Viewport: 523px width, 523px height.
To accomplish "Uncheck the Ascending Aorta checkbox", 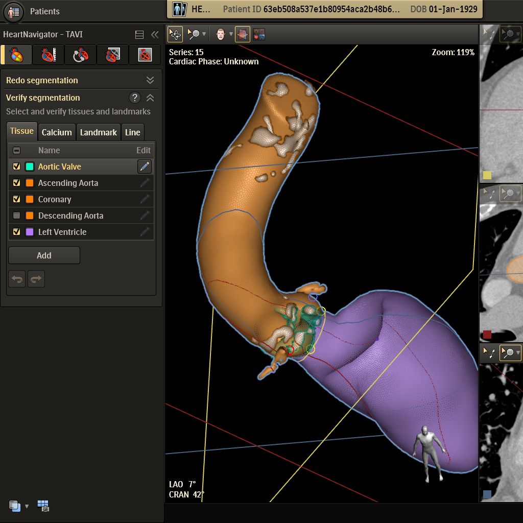I will click(x=16, y=183).
